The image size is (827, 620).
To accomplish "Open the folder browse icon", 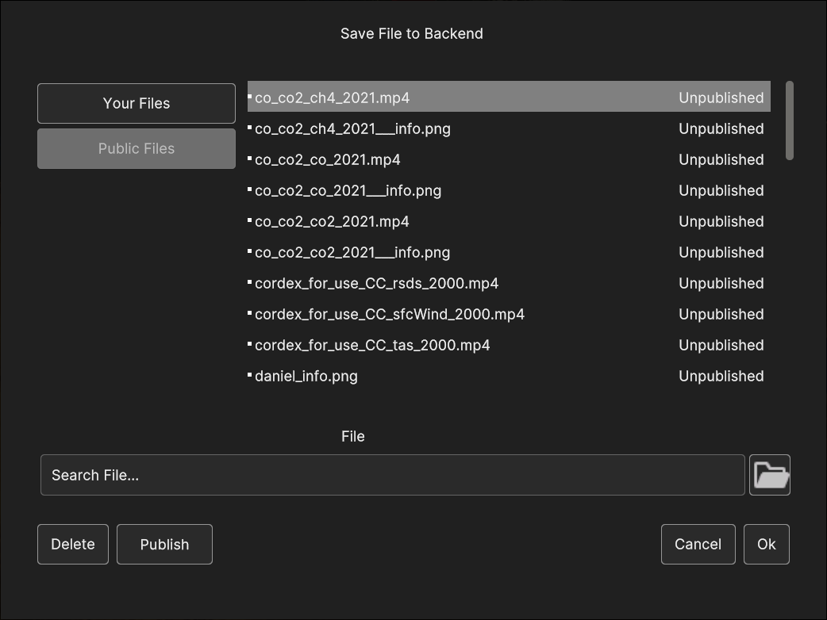I will (x=770, y=475).
